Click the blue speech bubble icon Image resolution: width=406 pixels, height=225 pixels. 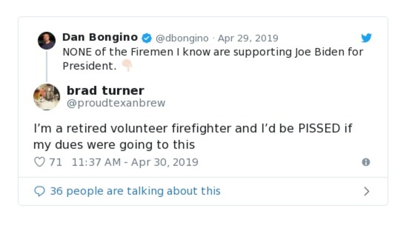(39, 191)
